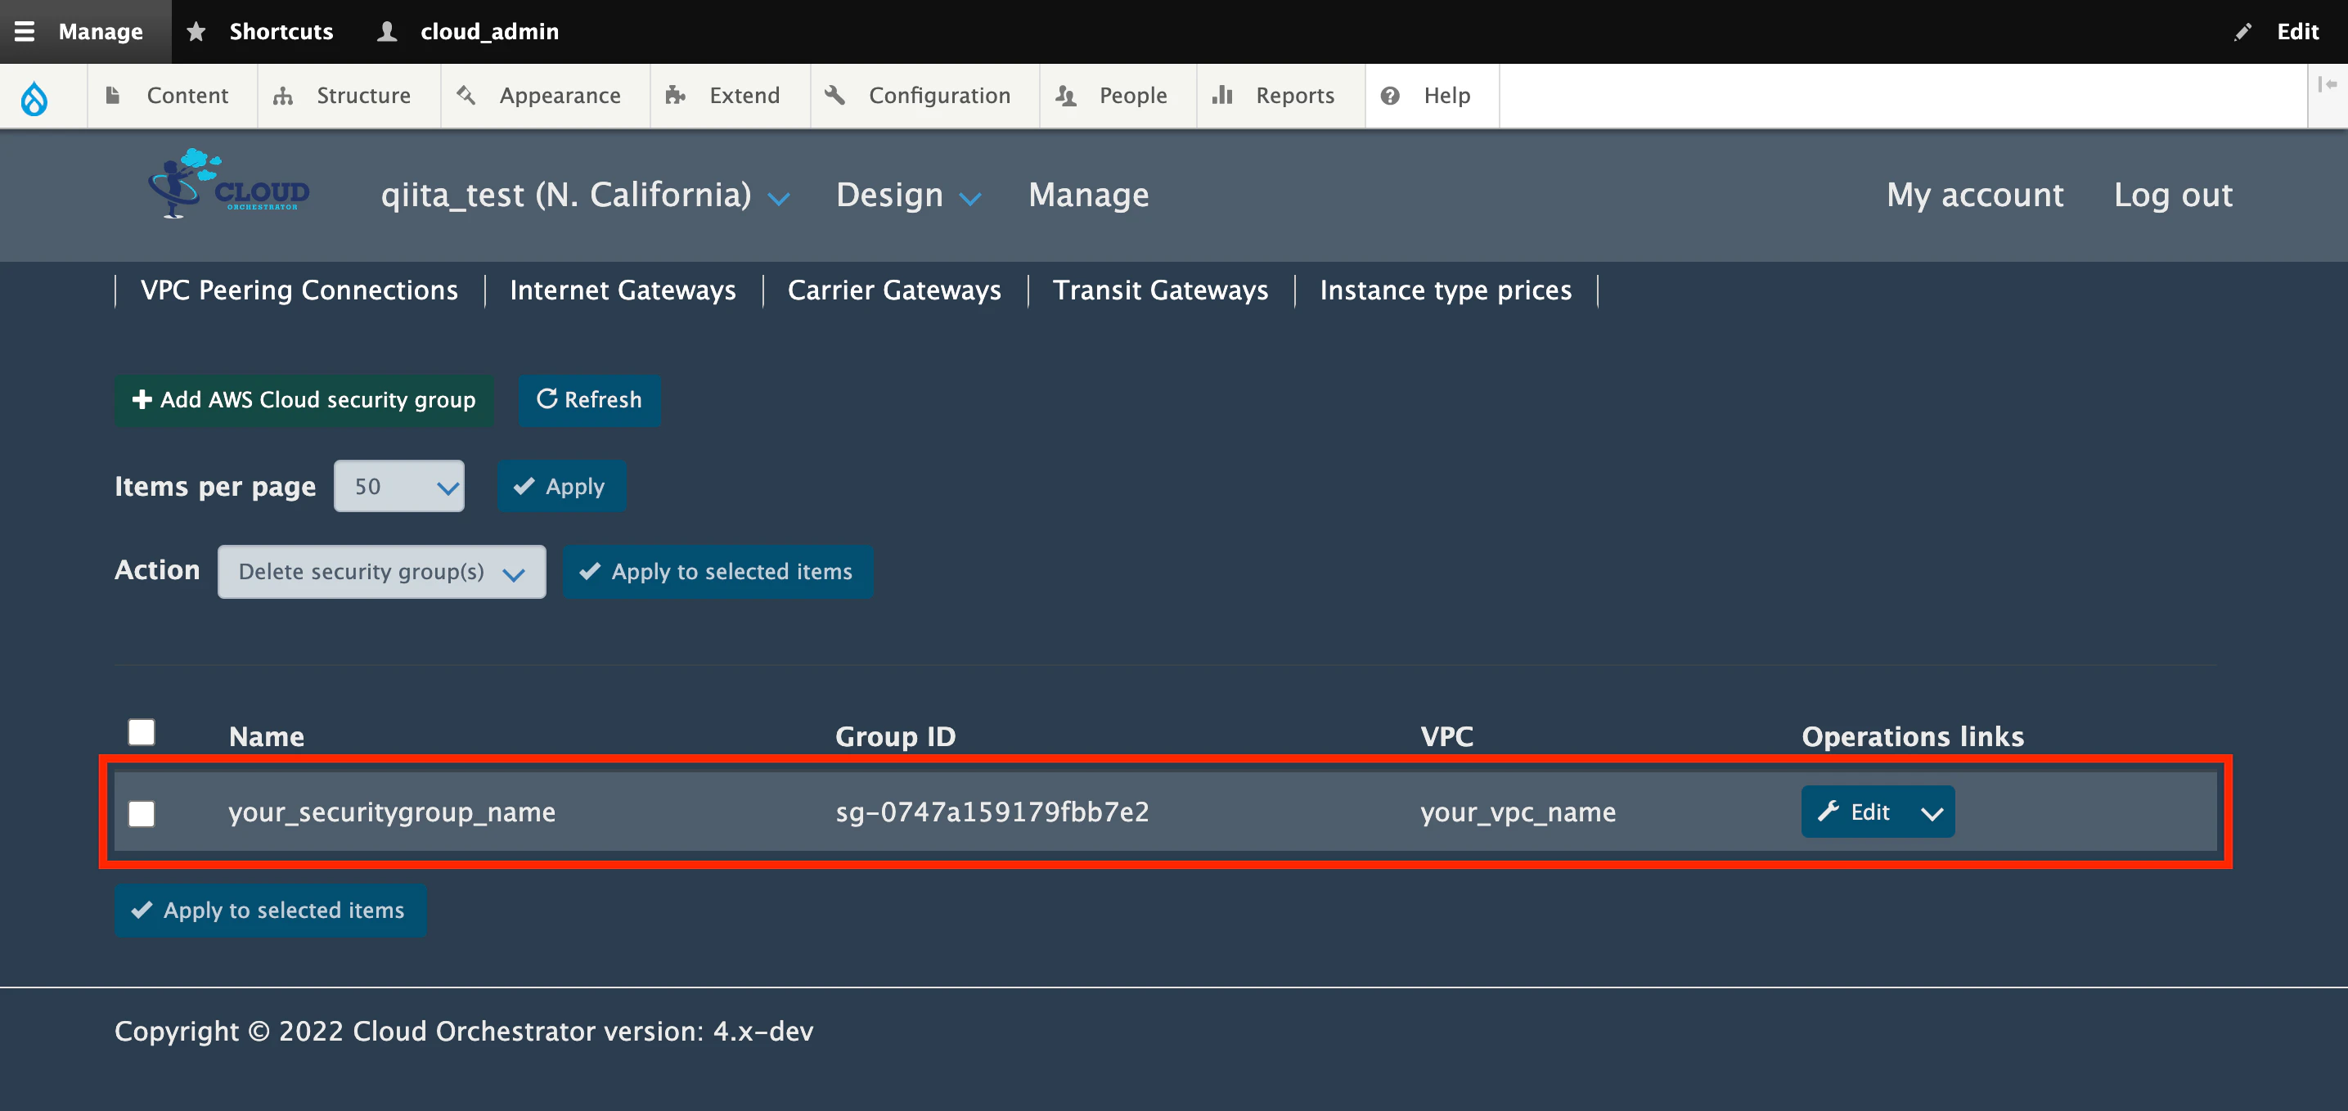
Task: Click the Refresh button
Action: (x=589, y=400)
